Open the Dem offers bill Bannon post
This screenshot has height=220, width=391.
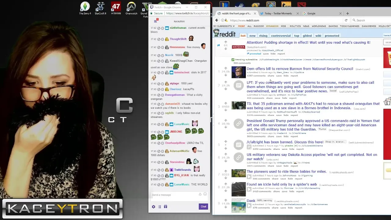click(300, 69)
